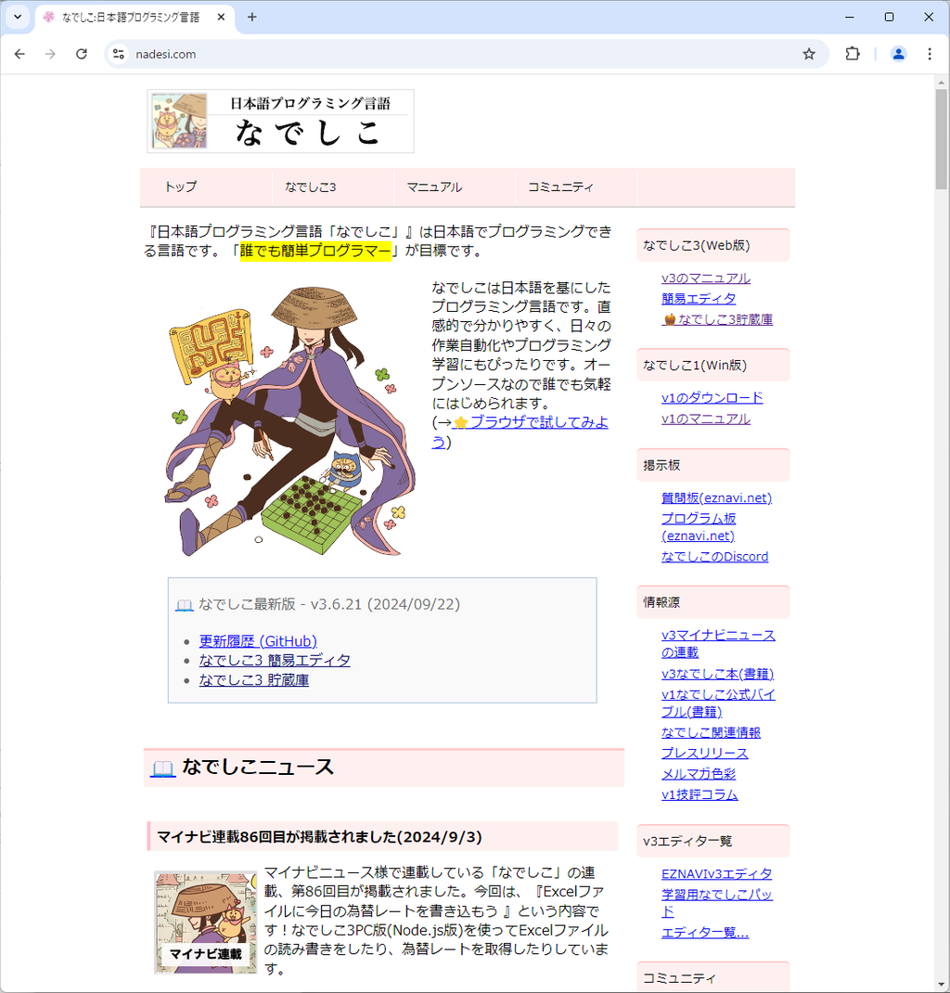Click the book icon beside なでしこニュース
950x993 pixels.
(163, 768)
